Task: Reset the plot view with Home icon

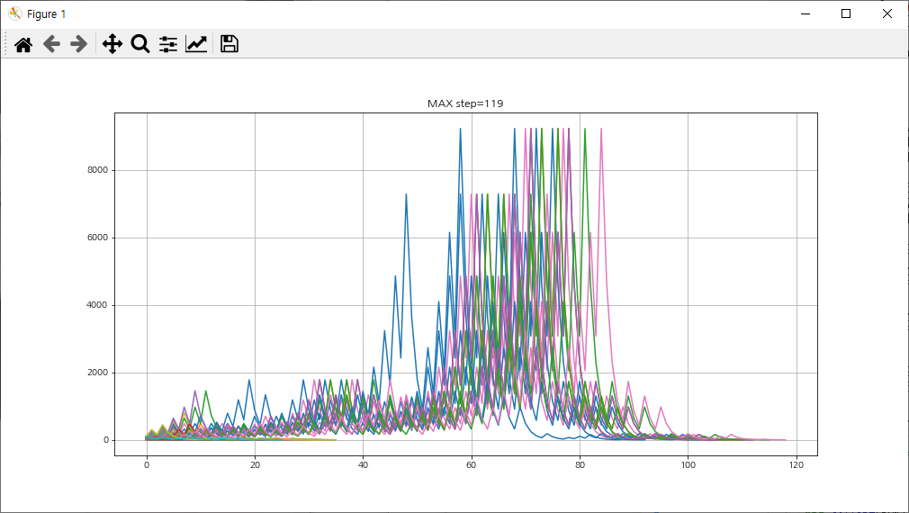Action: (x=23, y=44)
